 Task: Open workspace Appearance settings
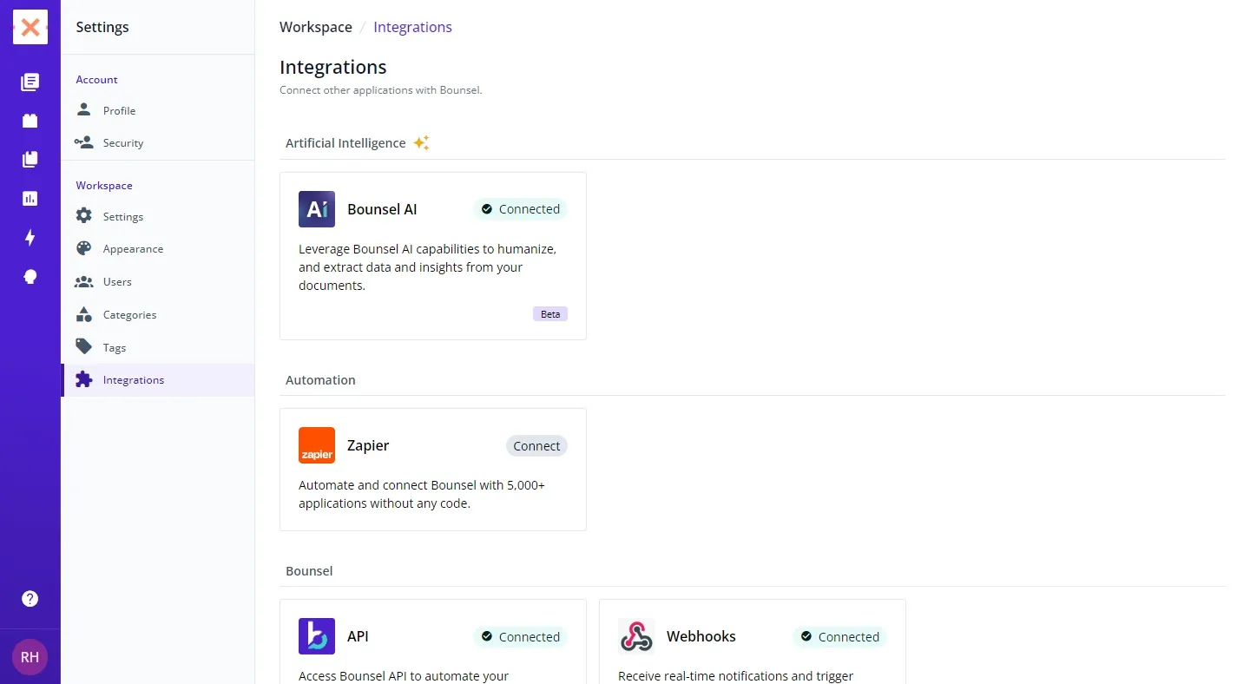(133, 249)
